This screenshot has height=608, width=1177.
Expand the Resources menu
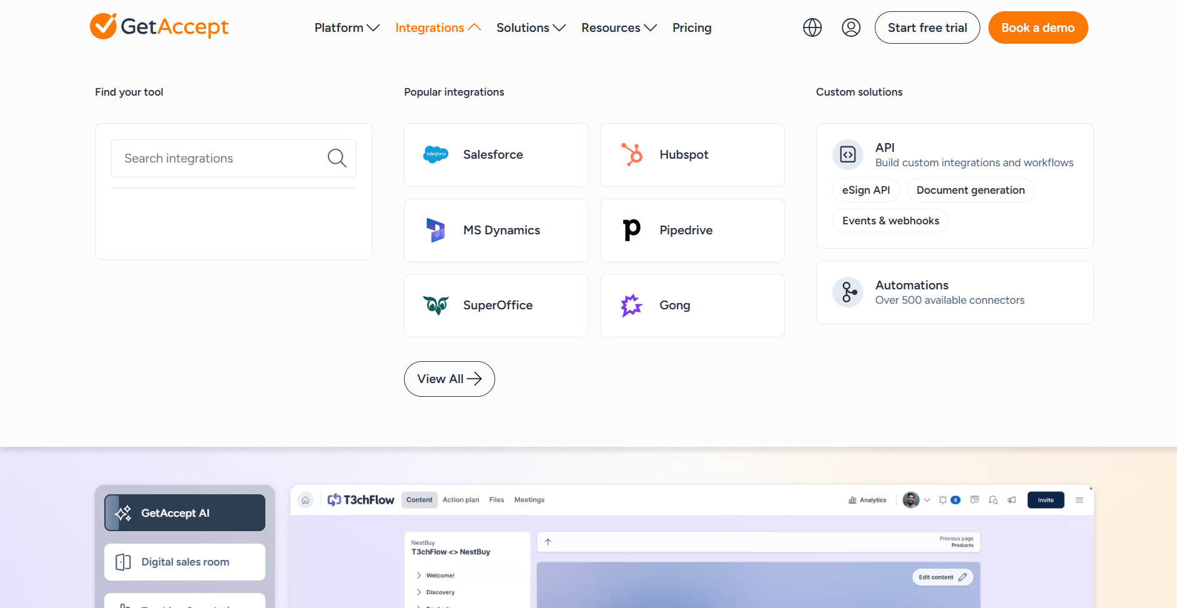[619, 27]
